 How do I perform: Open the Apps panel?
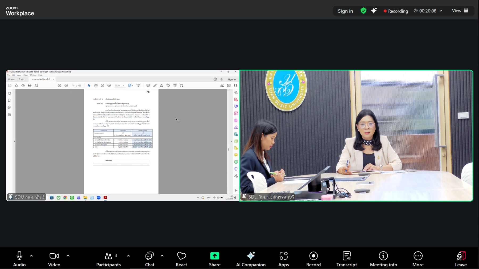tap(283, 259)
